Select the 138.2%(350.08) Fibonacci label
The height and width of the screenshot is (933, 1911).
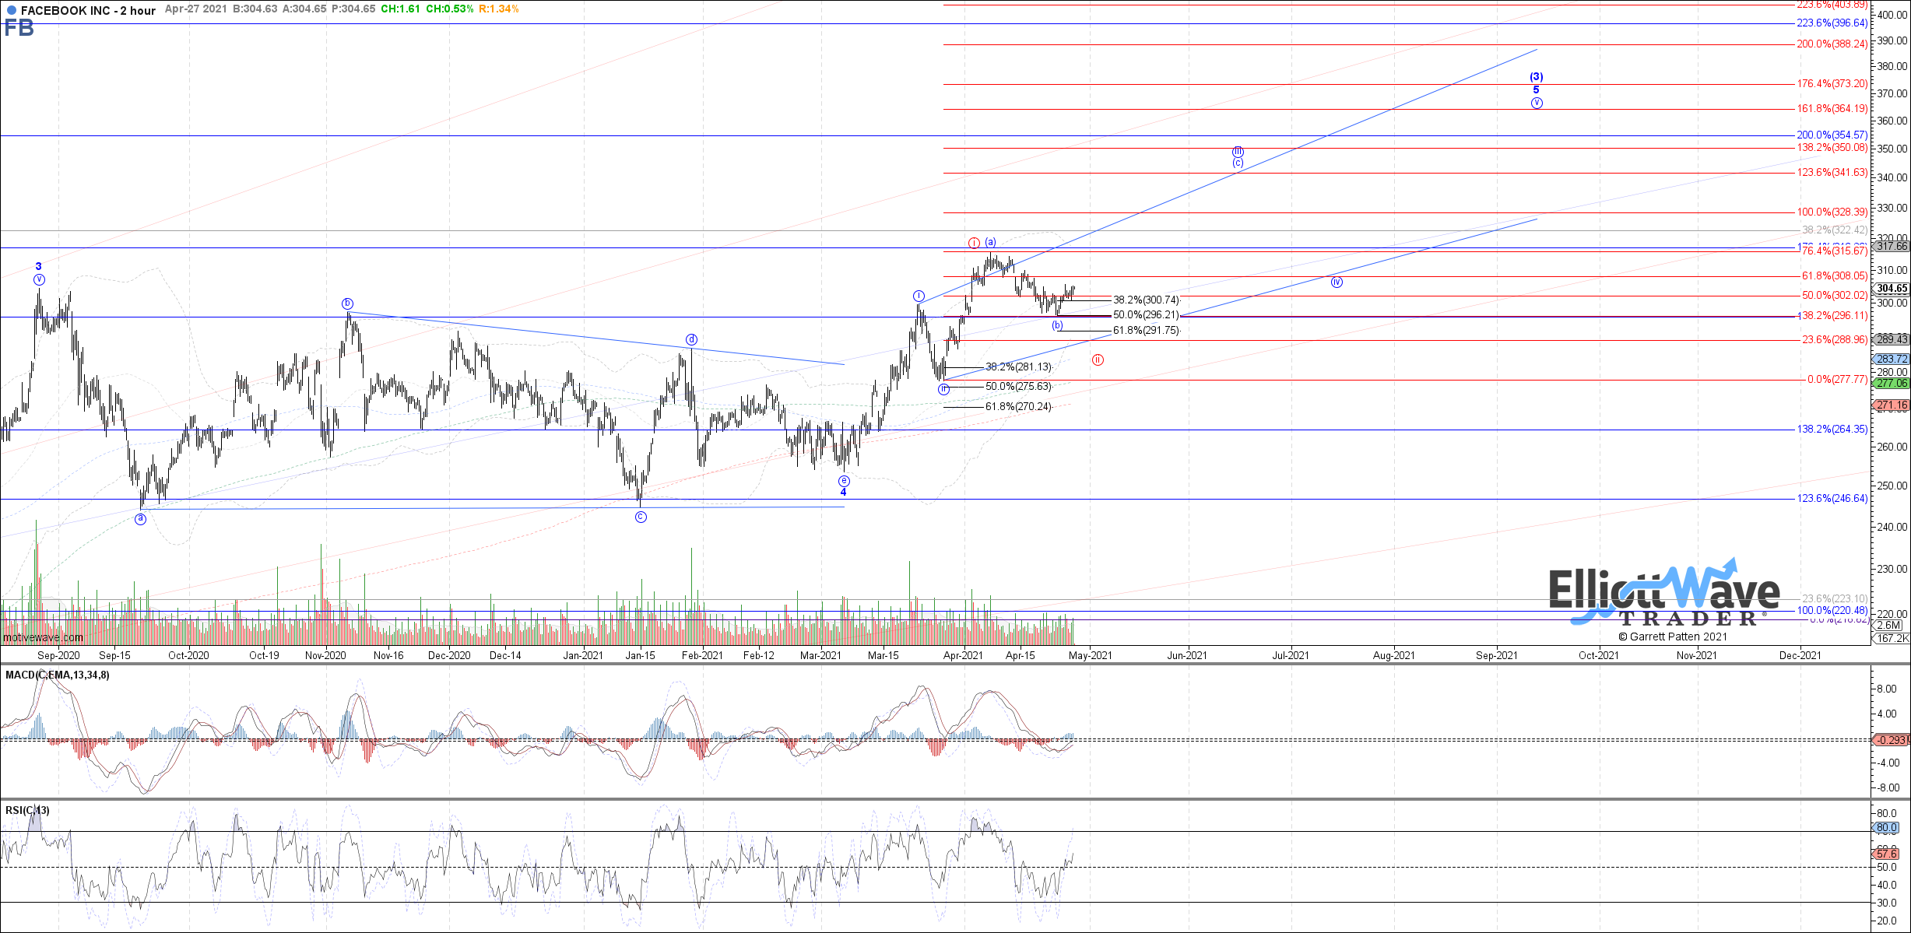tap(1832, 147)
